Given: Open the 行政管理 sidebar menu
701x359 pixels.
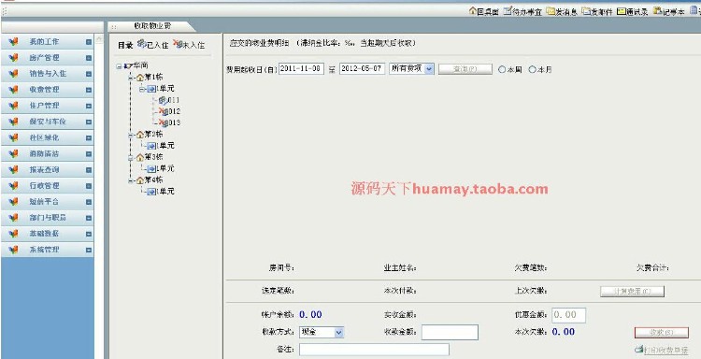Looking at the screenshot, I should point(48,185).
